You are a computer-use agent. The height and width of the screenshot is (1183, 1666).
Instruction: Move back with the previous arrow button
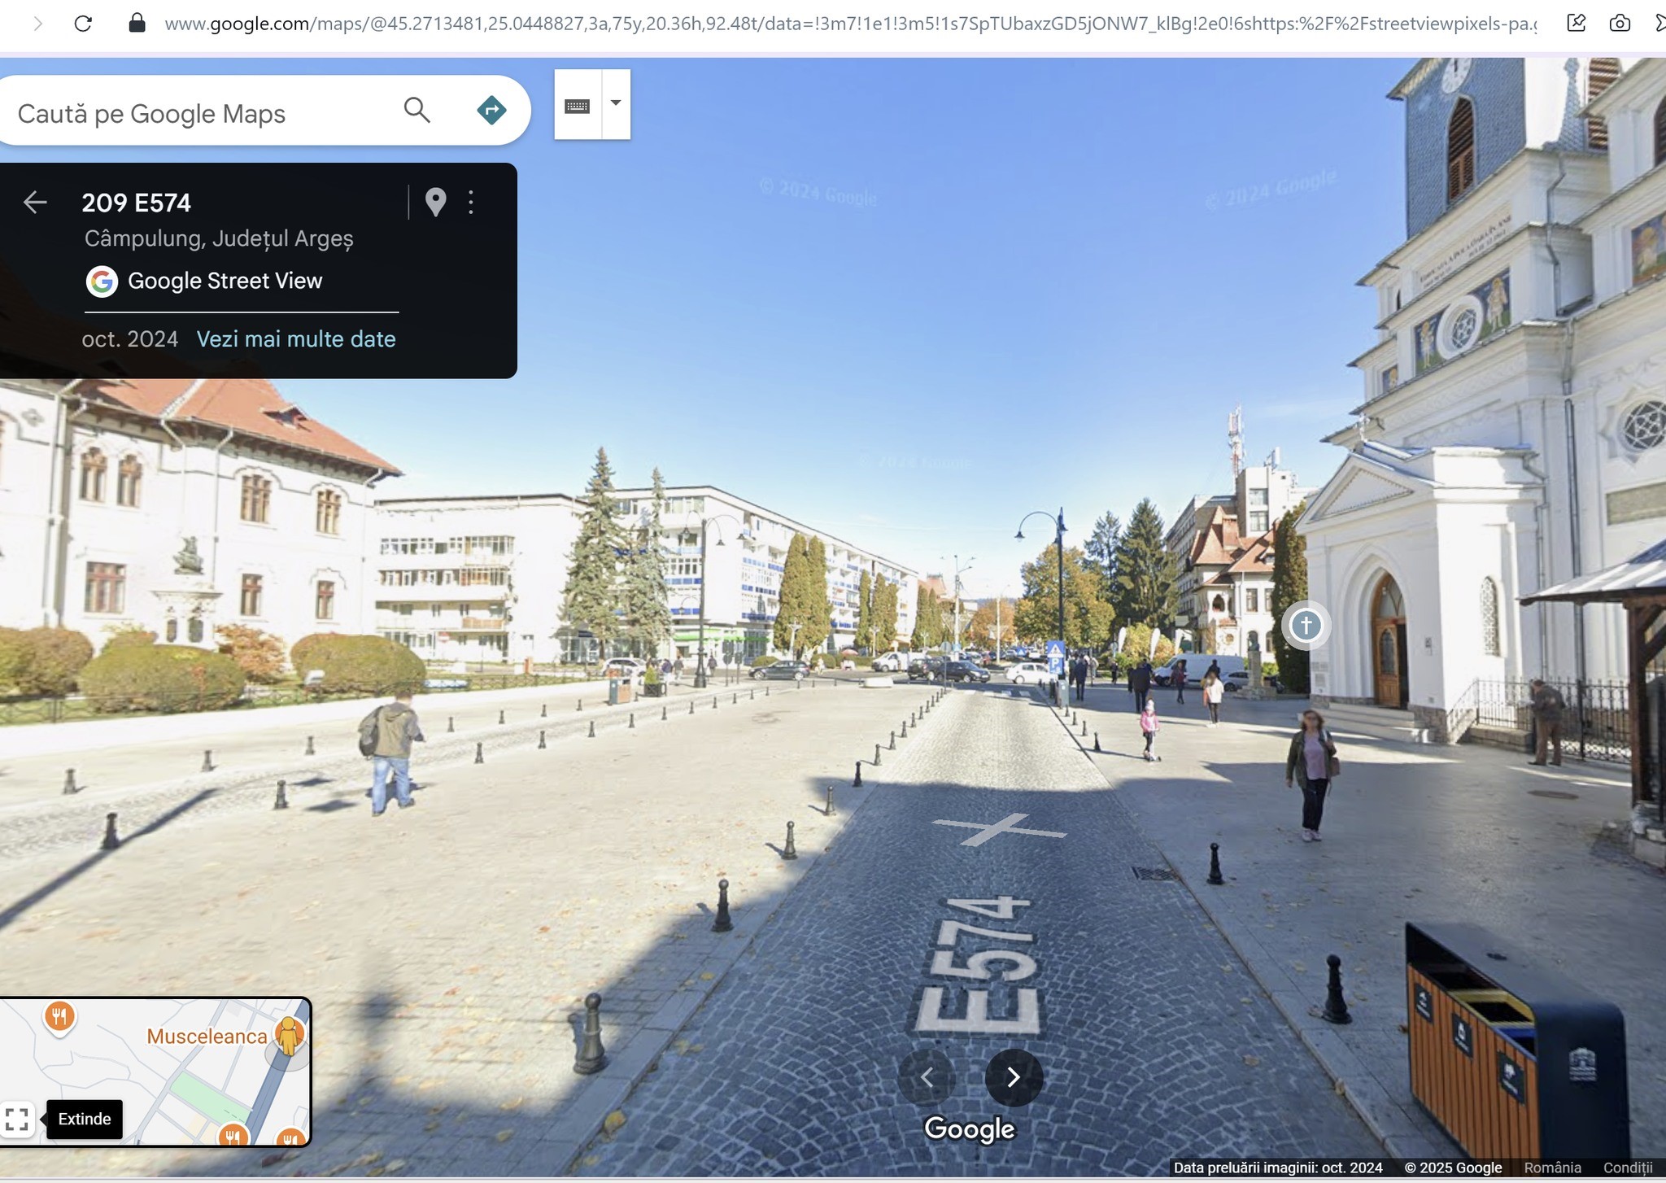pos(927,1077)
